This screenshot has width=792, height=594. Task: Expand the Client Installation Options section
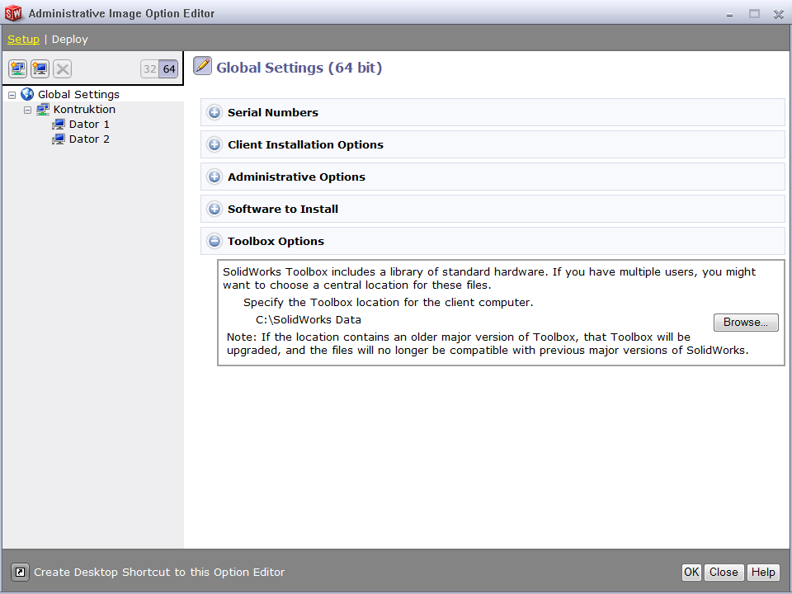pos(214,144)
